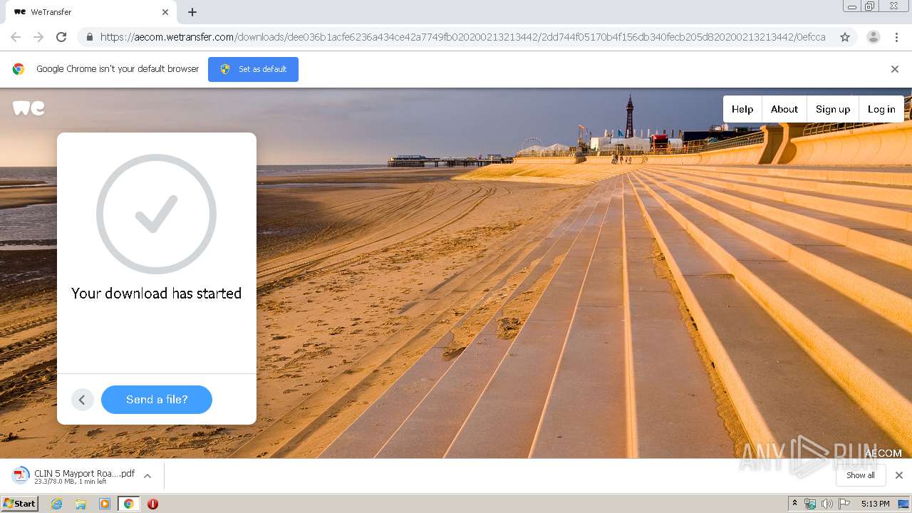
Task: Click the Your download has started text
Action: tap(157, 294)
